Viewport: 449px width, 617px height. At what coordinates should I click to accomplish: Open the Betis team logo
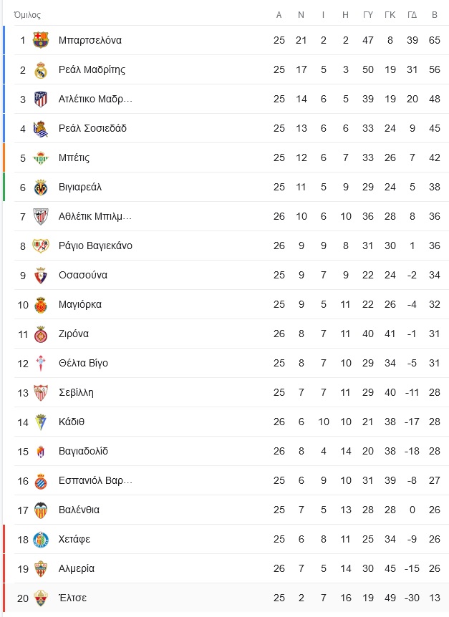41,157
